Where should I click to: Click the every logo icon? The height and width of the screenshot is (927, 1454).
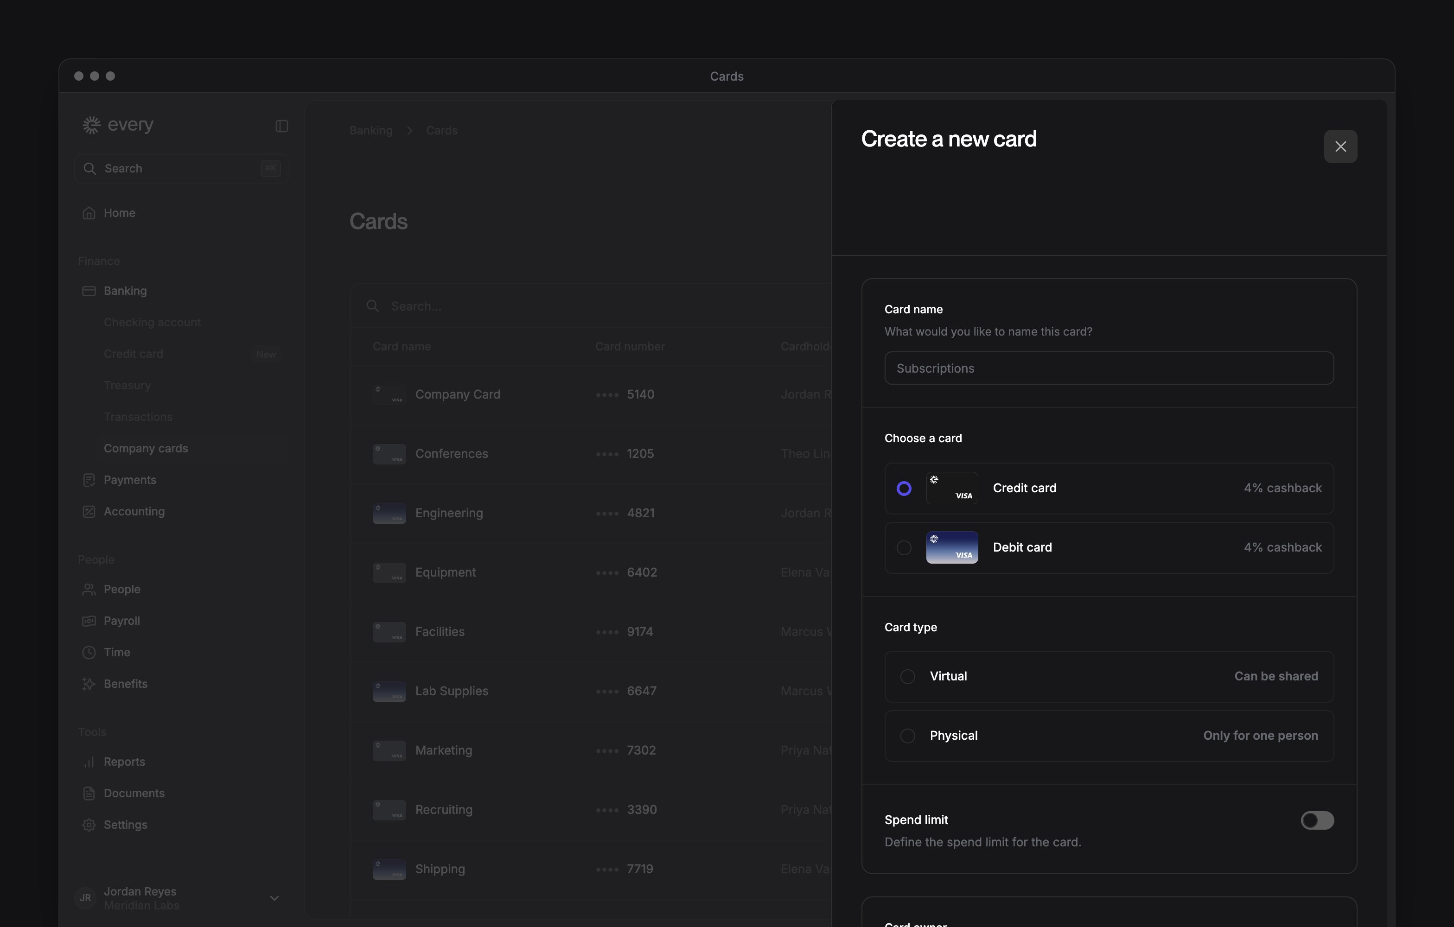[91, 125]
